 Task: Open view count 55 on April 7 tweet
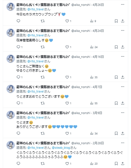94,103
